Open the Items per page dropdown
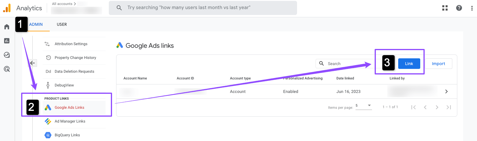 pos(364,106)
